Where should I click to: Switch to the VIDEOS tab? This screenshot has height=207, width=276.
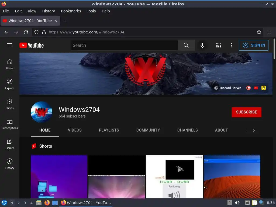click(75, 130)
